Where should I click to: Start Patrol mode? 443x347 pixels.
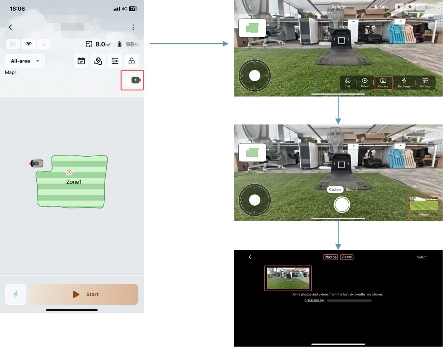click(365, 82)
